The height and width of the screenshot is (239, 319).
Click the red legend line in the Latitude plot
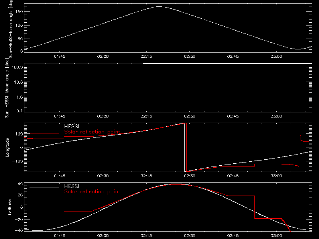tap(44, 193)
